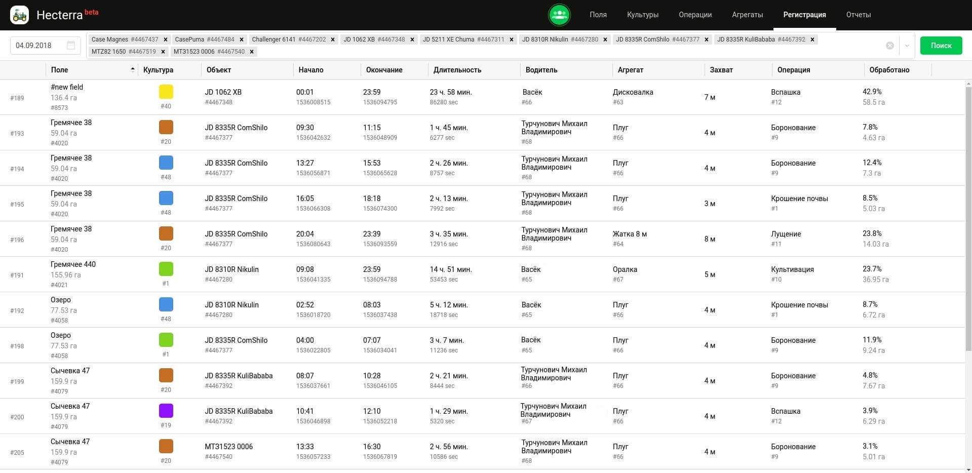The height and width of the screenshot is (473, 972).
Task: Remove the MTZ82 1650 tag
Action: pyautogui.click(x=163, y=52)
